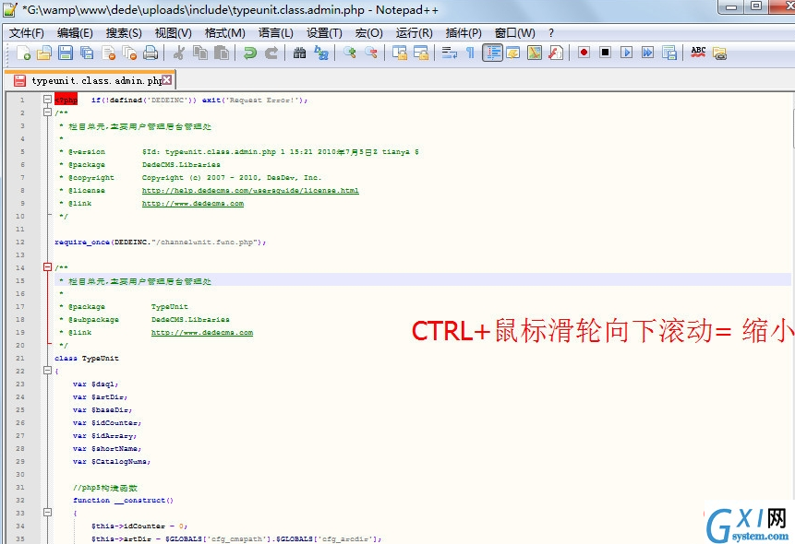
Task: Open the 搜索(S) menu
Action: tap(124, 33)
